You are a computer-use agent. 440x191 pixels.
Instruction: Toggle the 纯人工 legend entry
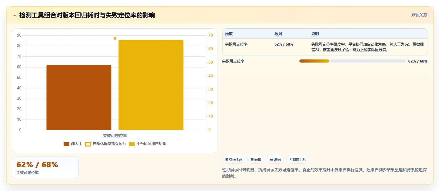point(73,144)
